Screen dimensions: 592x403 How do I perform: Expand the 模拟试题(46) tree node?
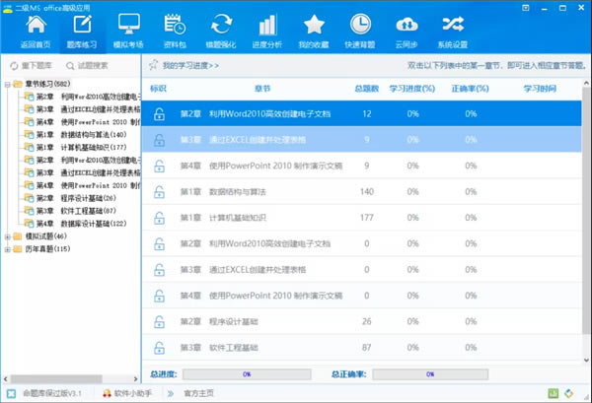pyautogui.click(x=9, y=236)
